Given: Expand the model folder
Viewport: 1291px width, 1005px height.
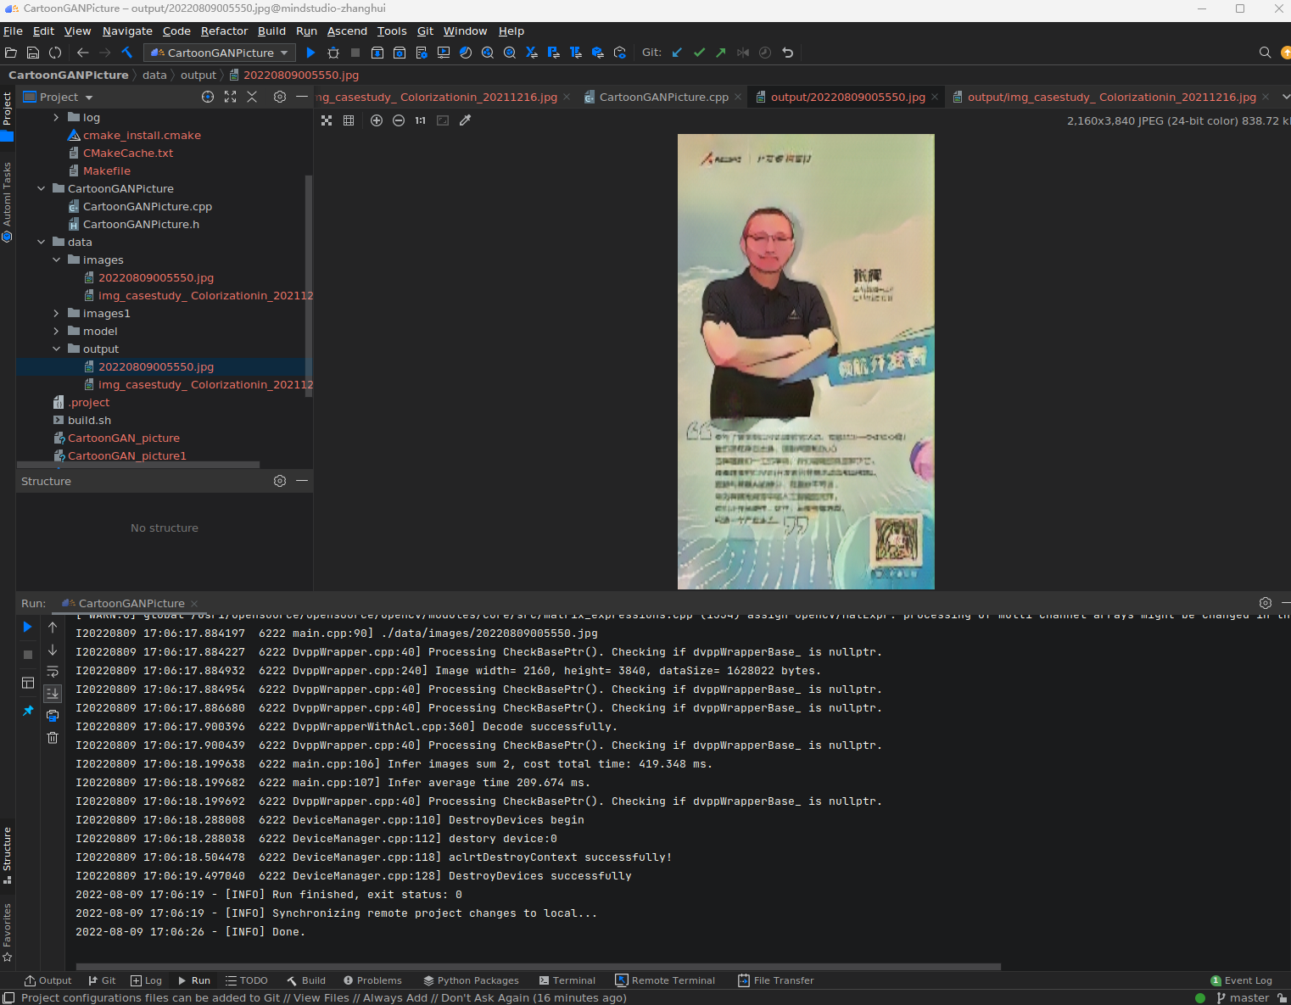Looking at the screenshot, I should (x=56, y=331).
